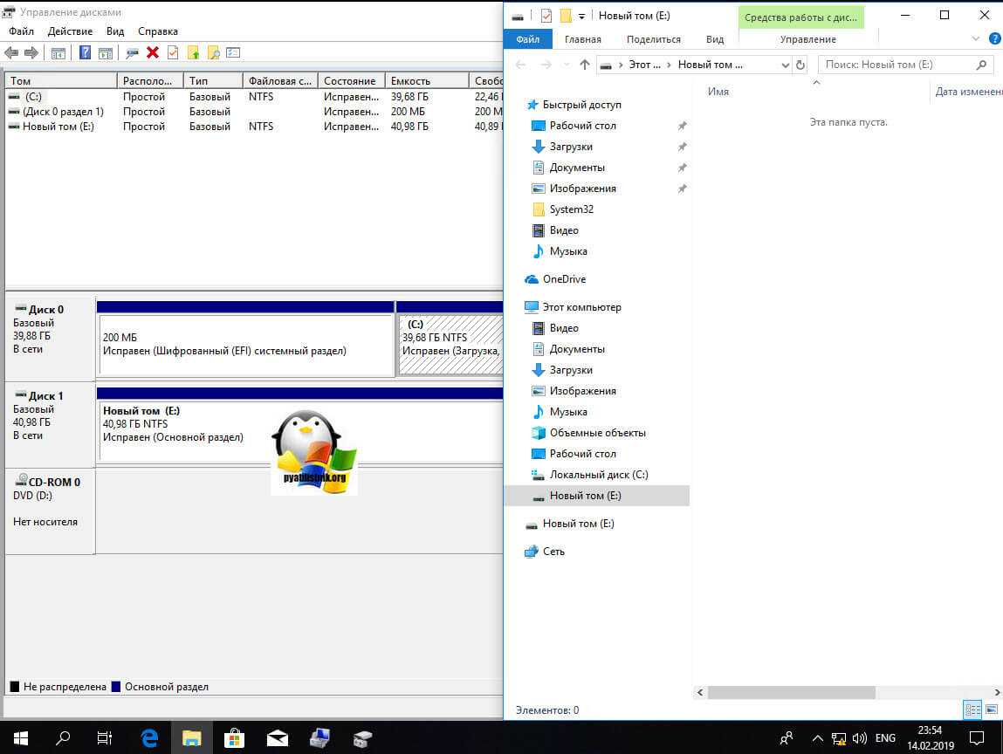Switch to details view in Explorer status bar
This screenshot has height=754, width=1003.
972,709
